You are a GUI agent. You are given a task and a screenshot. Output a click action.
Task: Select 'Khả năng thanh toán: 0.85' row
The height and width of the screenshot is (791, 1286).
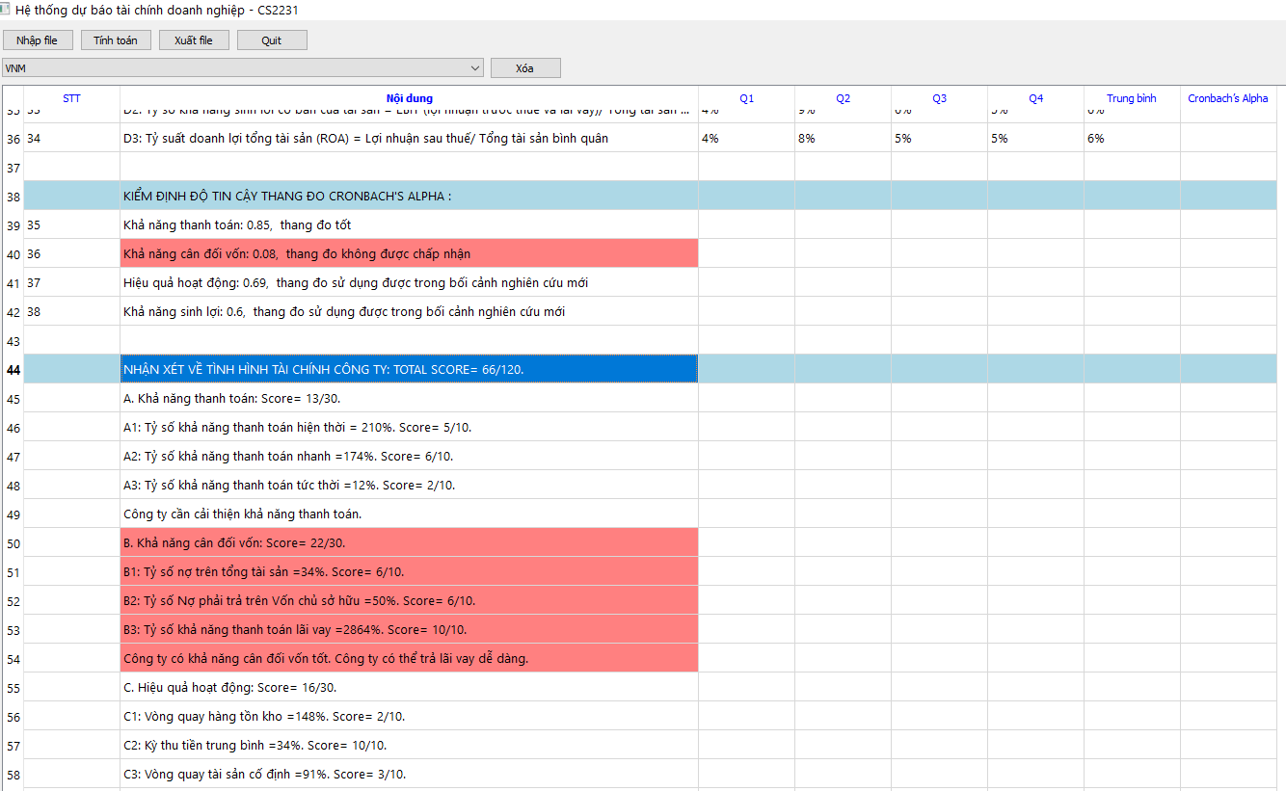410,224
